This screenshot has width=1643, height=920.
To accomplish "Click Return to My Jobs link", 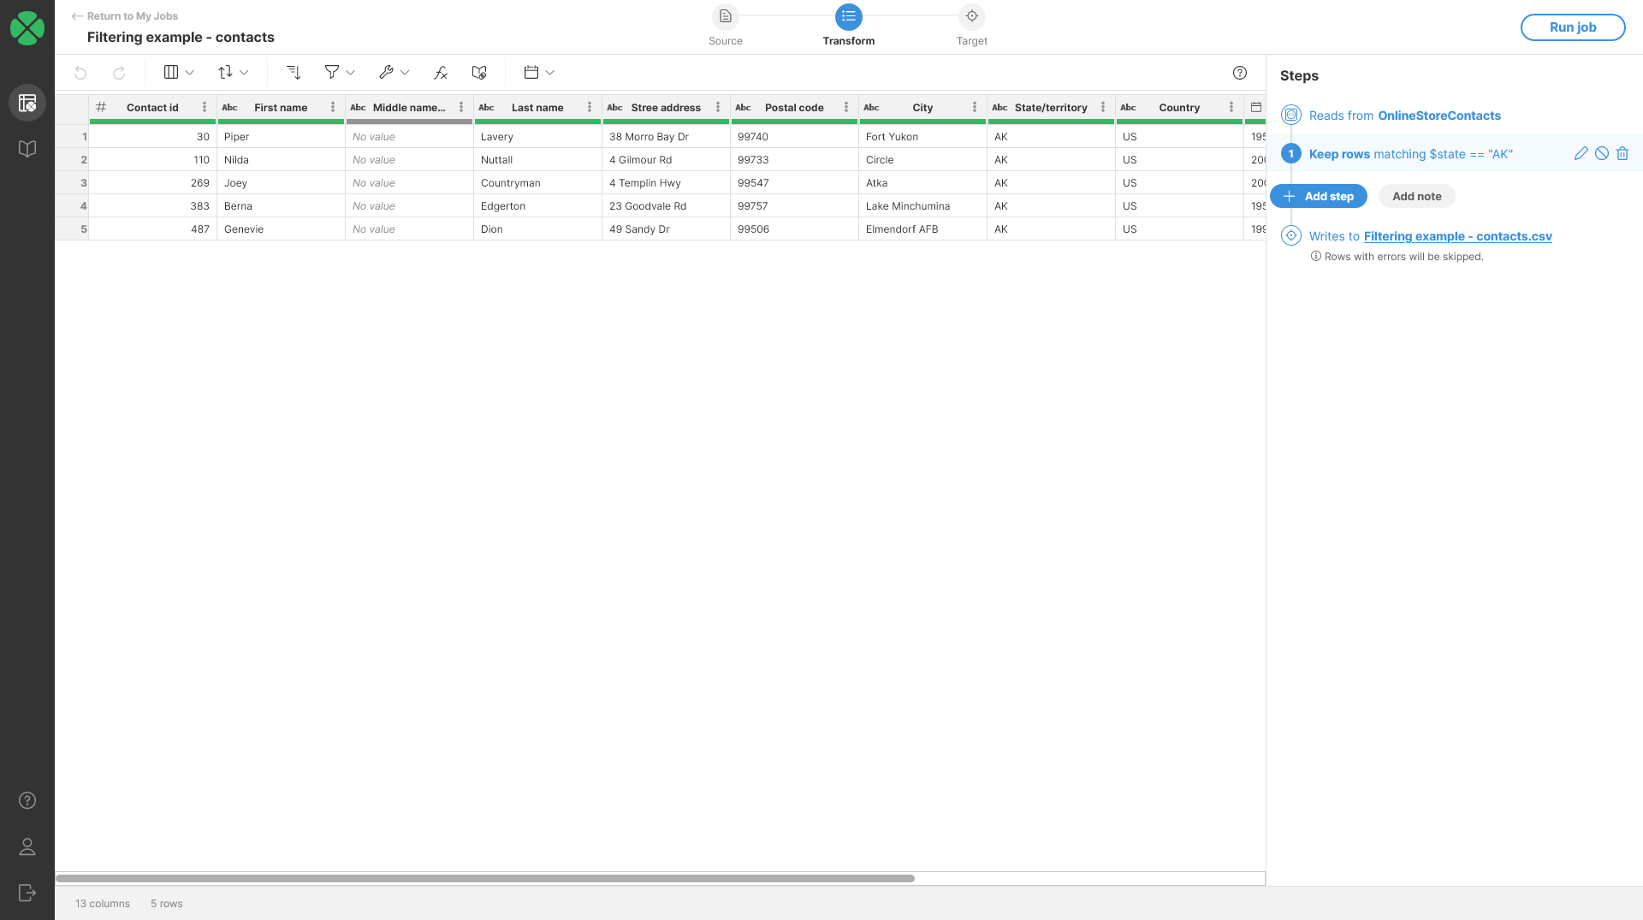I will tap(125, 16).
